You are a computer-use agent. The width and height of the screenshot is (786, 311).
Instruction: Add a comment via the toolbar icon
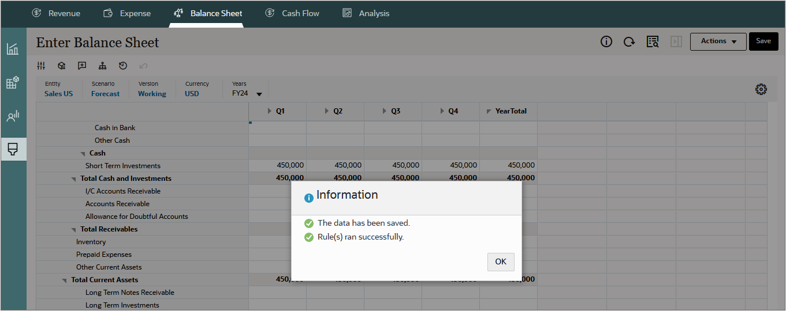click(82, 66)
